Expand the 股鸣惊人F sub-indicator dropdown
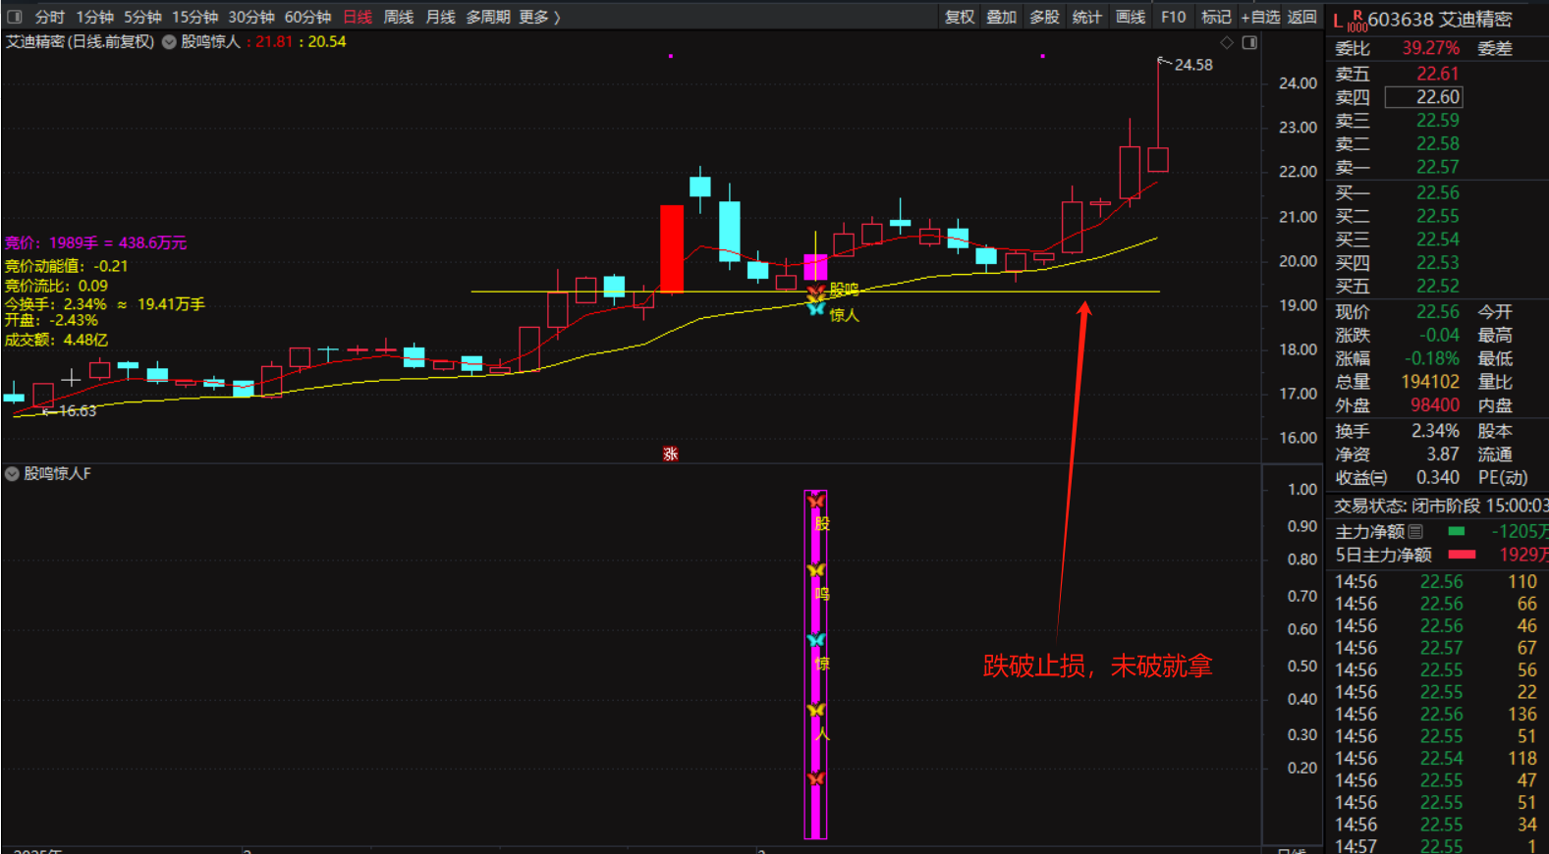The image size is (1549, 854). coord(12,474)
